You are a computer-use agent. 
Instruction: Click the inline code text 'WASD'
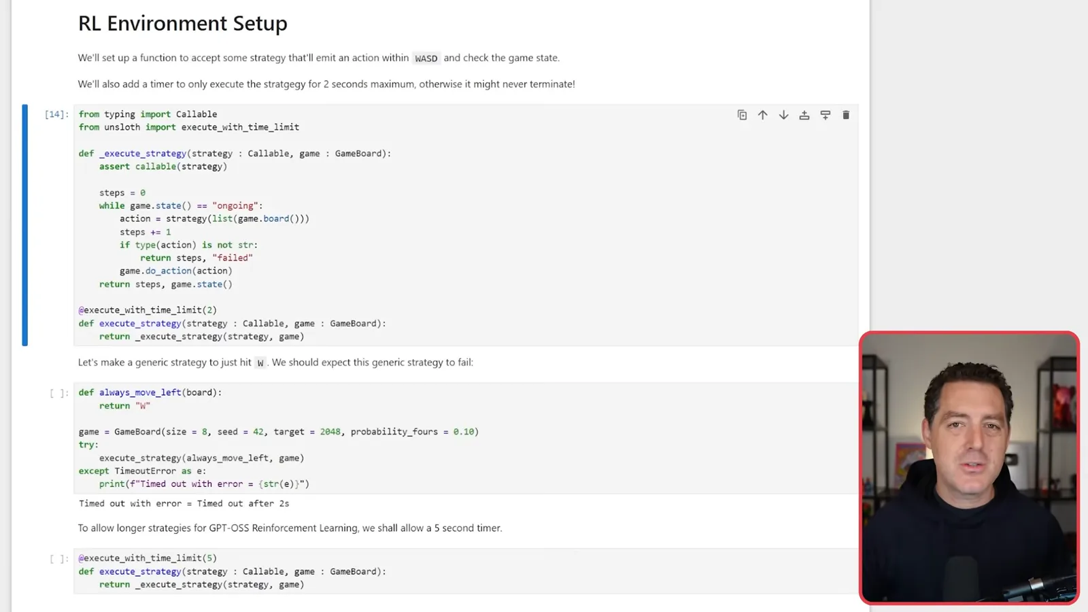pos(426,58)
